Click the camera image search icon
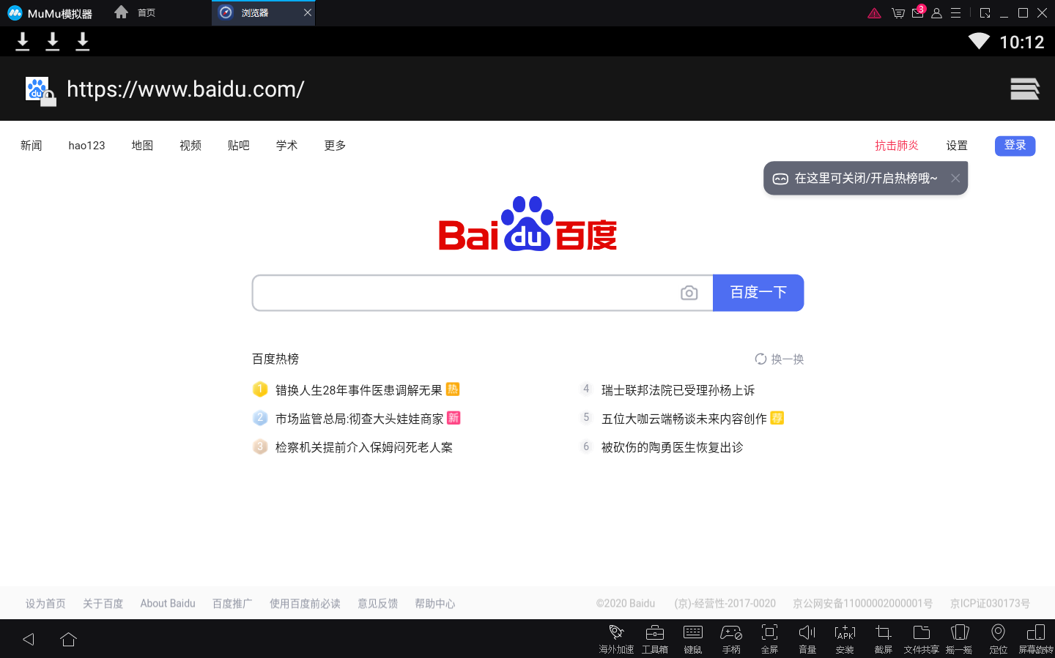This screenshot has width=1055, height=658. (689, 293)
